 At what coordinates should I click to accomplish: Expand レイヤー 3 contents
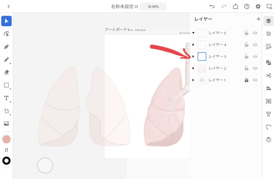[x=193, y=56]
